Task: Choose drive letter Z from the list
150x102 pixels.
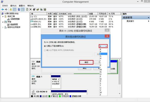Action: point(103,95)
